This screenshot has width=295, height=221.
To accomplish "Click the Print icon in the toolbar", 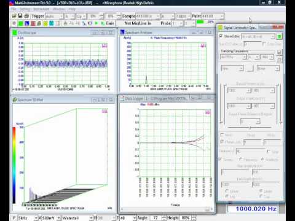I will click(26, 16).
